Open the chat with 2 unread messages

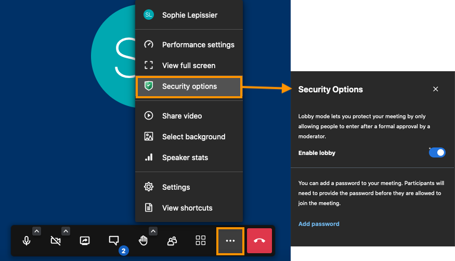pos(114,241)
